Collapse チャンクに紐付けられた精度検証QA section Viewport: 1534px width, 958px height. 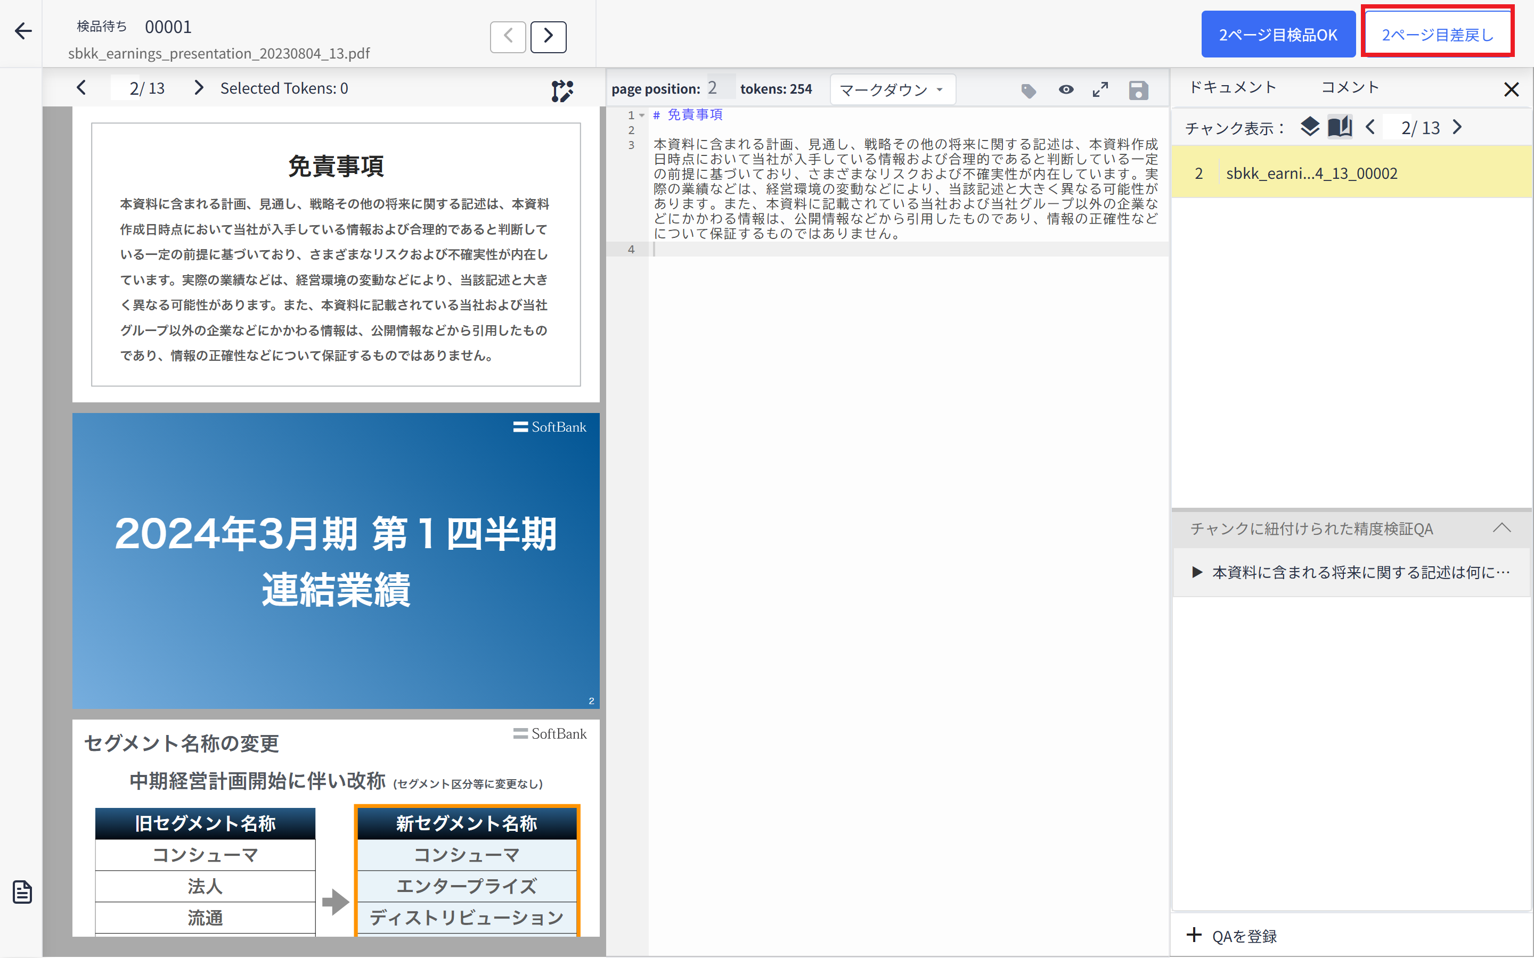pos(1501,528)
